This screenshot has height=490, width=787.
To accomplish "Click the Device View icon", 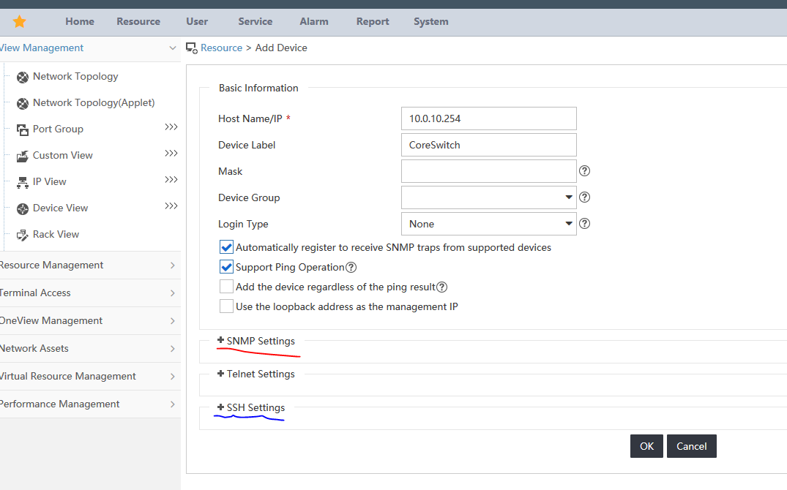I will click(23, 208).
